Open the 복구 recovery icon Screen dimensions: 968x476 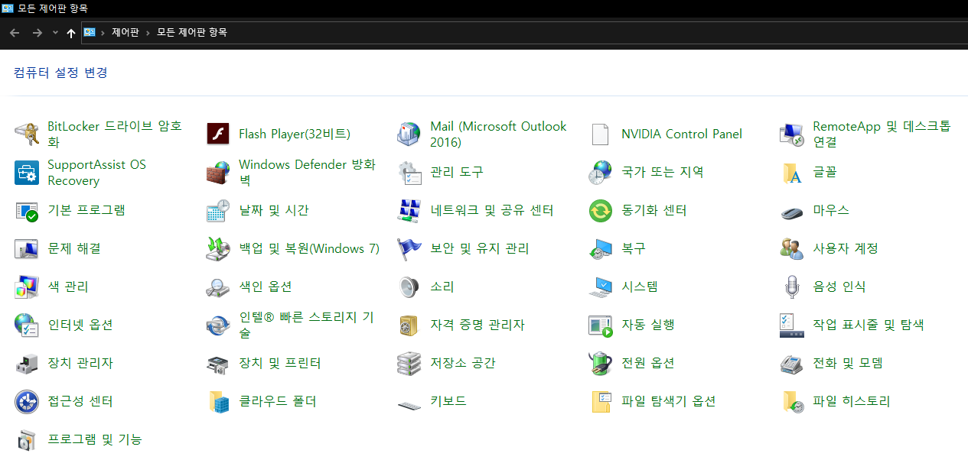pos(601,249)
